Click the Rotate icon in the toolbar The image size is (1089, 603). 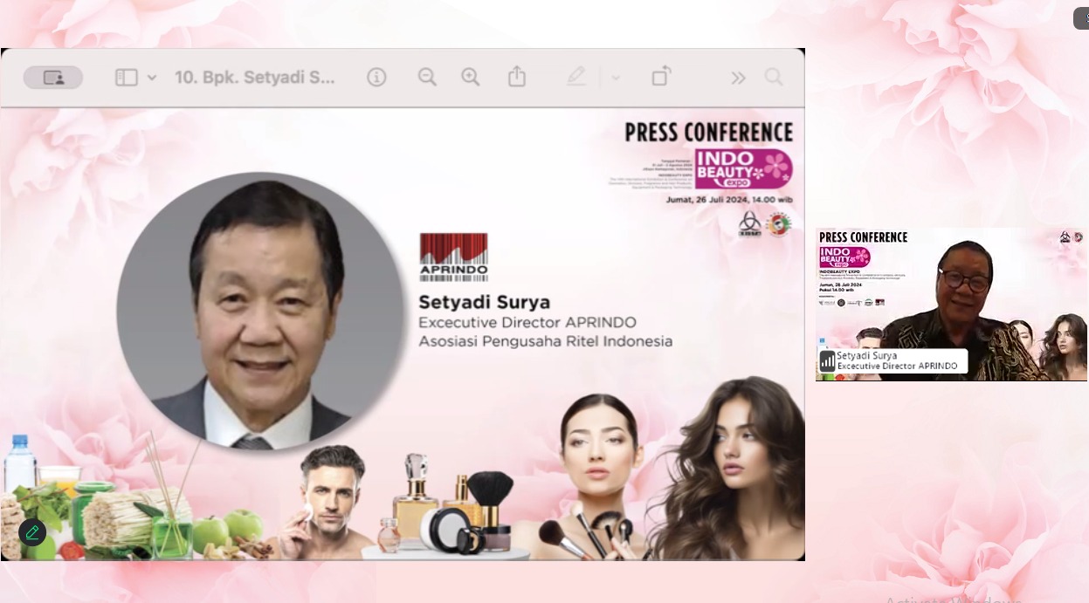[661, 77]
